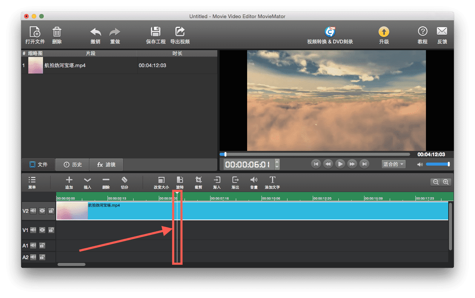Adjust the preview volume slider
Screen dimensions: 475x298
pyautogui.click(x=438, y=164)
